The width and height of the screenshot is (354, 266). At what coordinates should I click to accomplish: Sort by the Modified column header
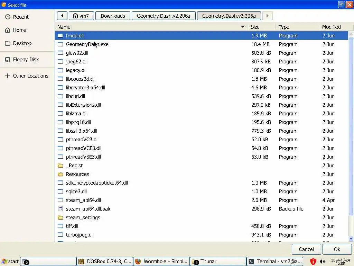pyautogui.click(x=336, y=27)
